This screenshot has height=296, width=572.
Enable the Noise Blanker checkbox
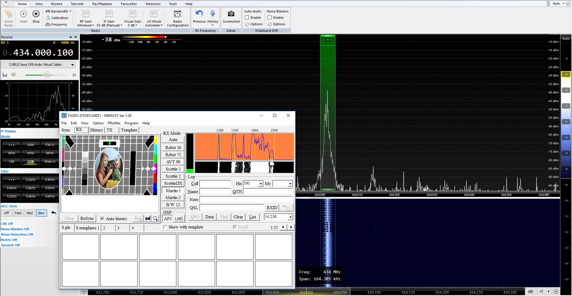point(270,18)
